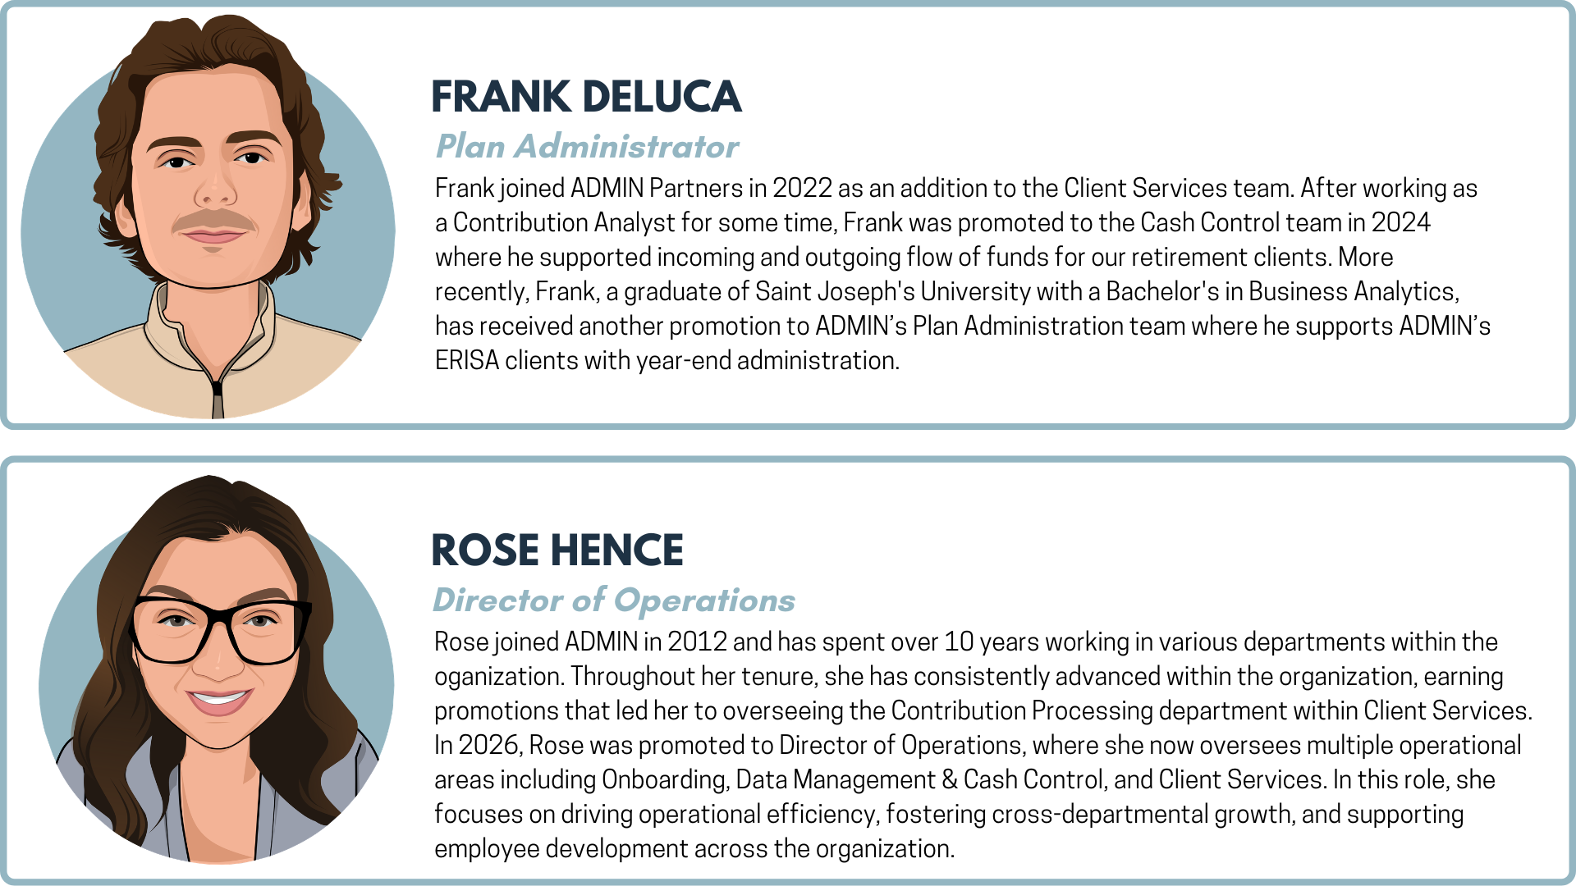Click the Director of Operations title text
Viewport: 1576px width, 886px height.
614,600
